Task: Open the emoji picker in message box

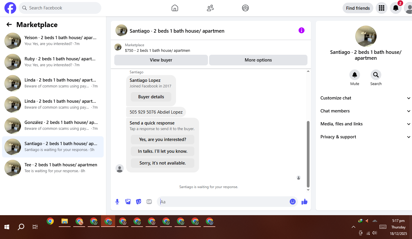Action: click(x=293, y=201)
